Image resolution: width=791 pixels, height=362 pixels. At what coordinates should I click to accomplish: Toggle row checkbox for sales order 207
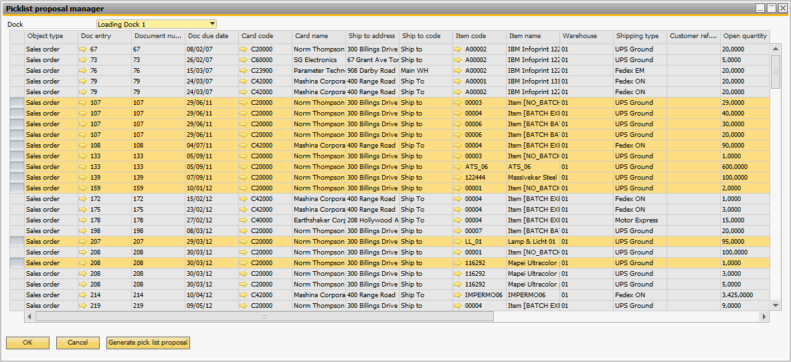17,242
